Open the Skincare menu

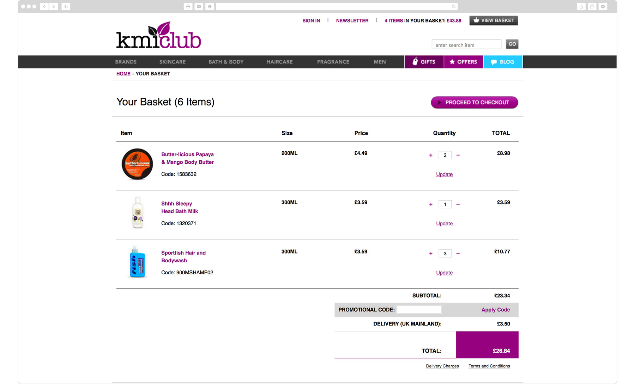[x=172, y=62]
